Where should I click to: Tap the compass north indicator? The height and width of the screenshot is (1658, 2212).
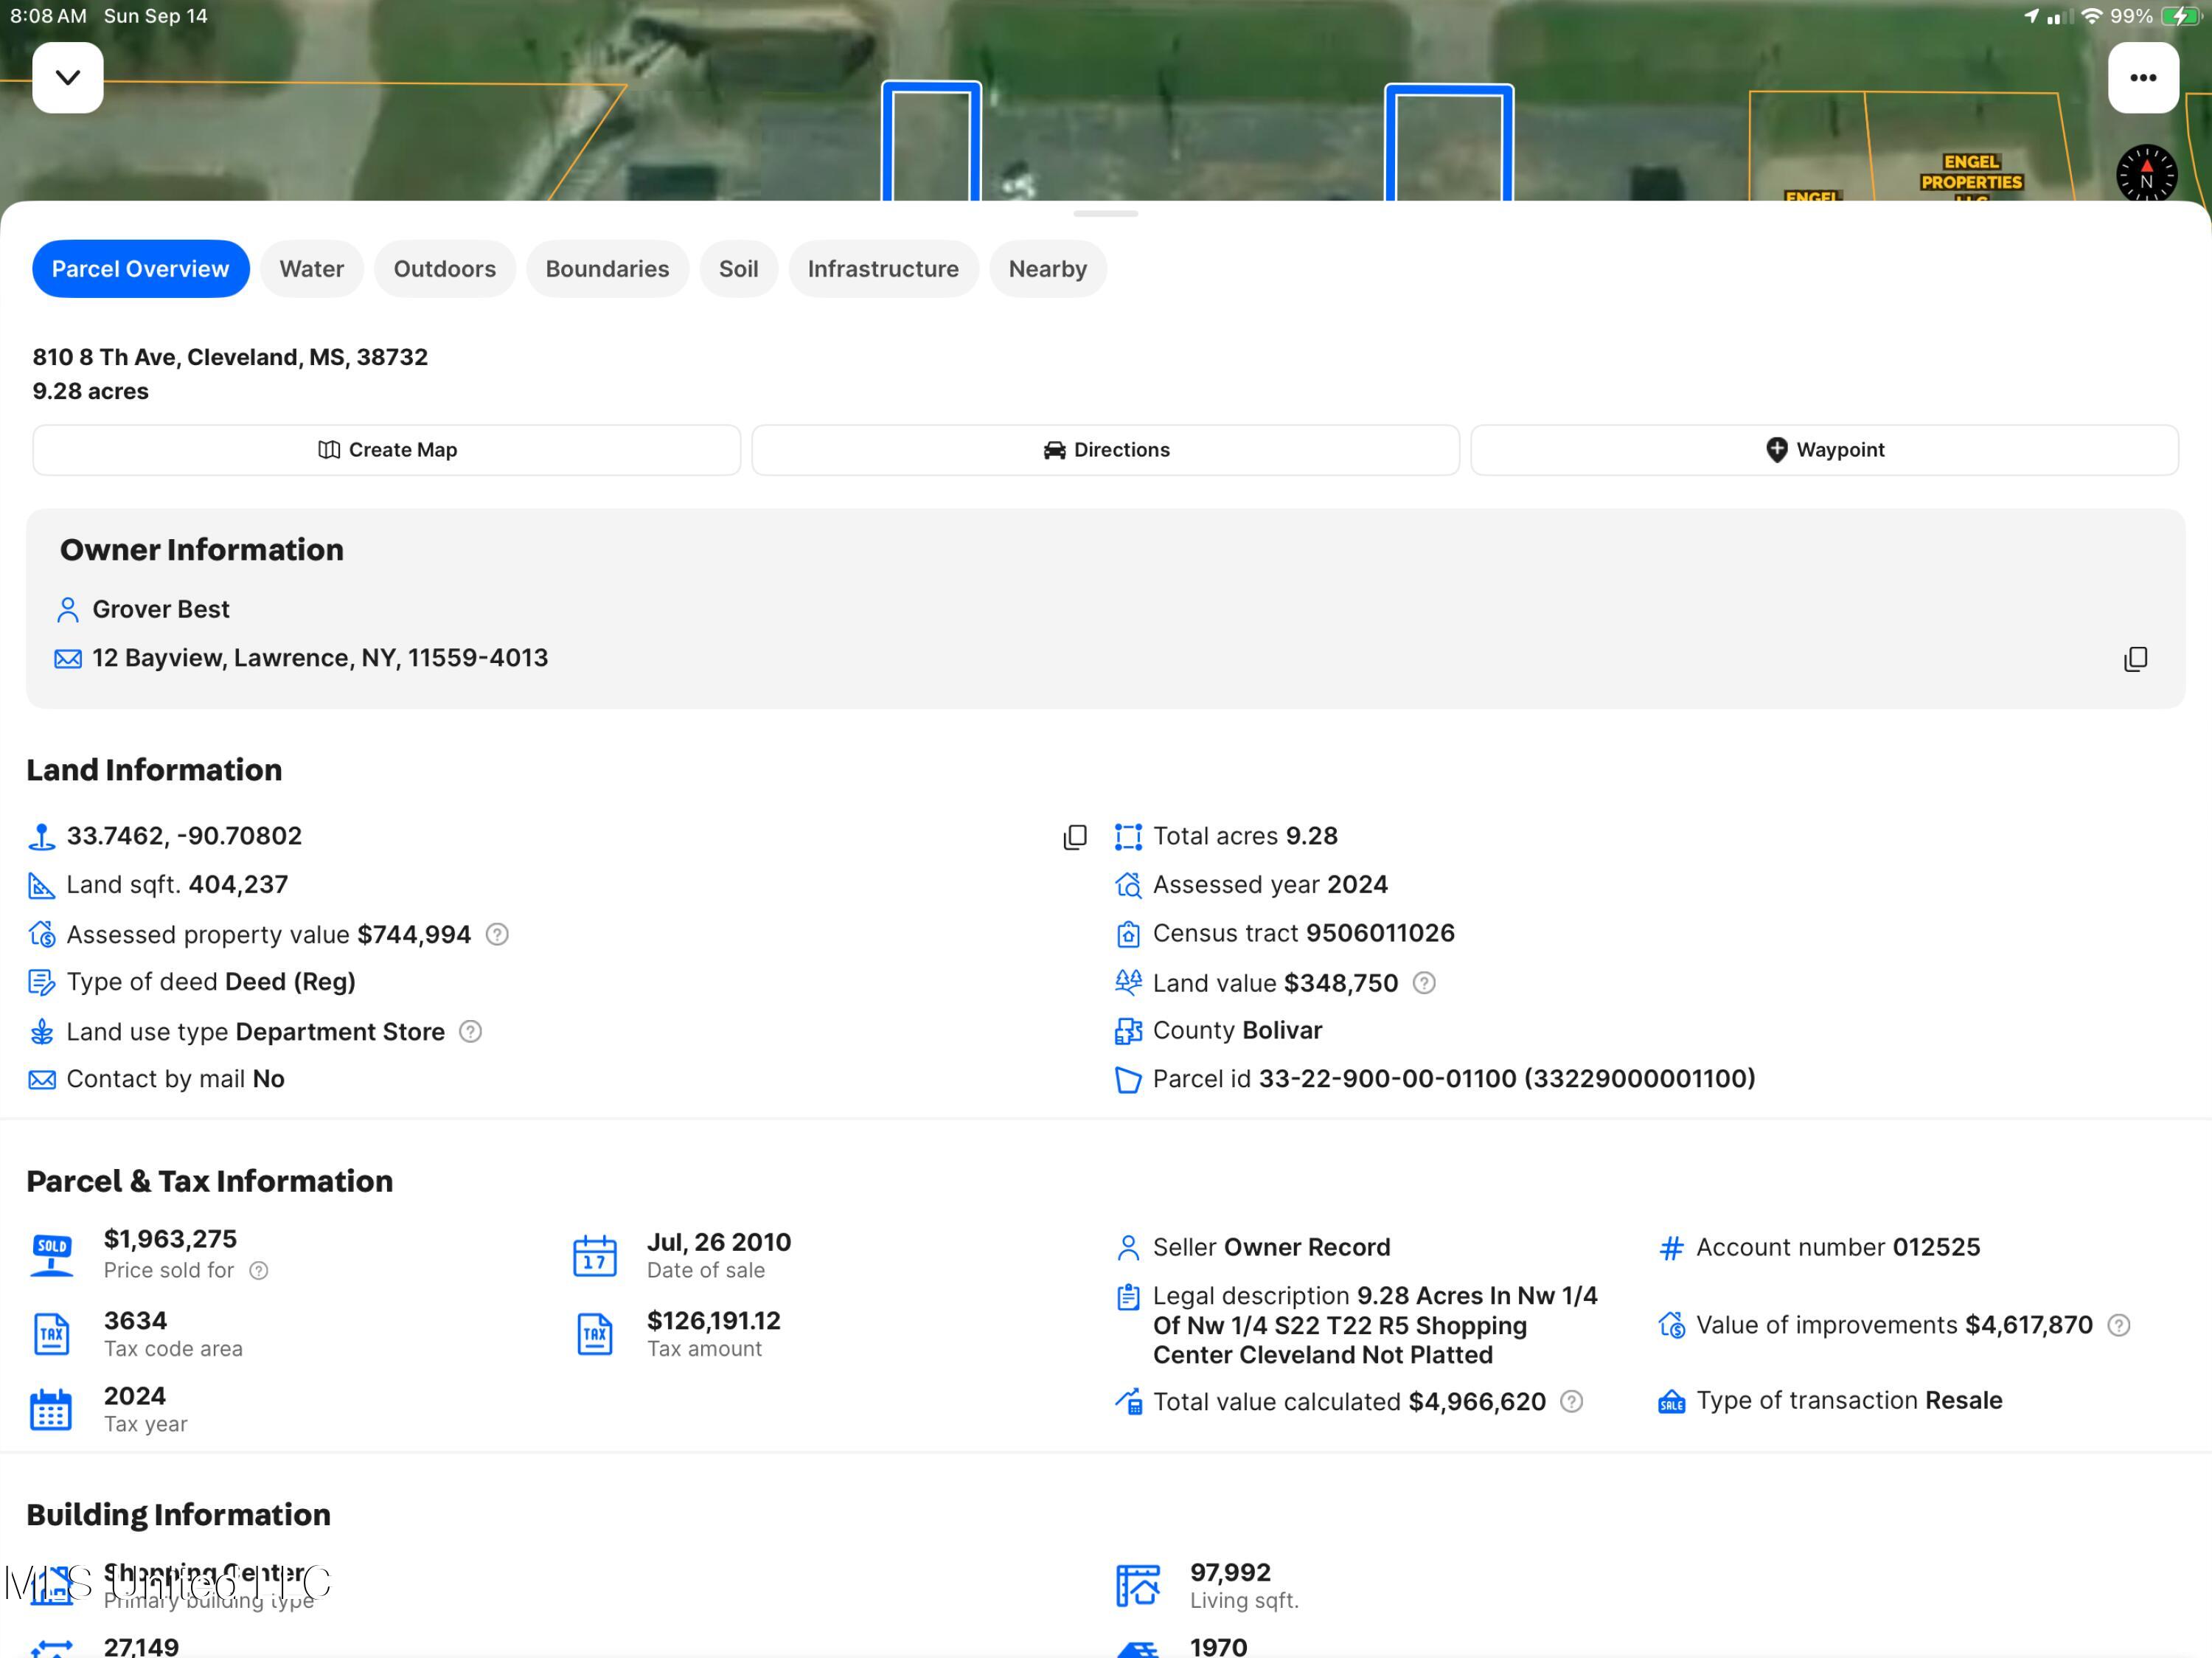(2146, 174)
